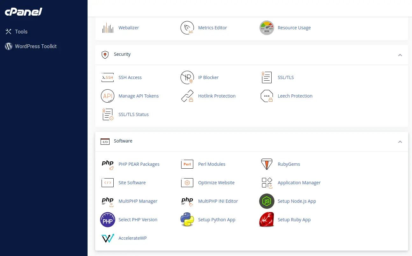The width and height of the screenshot is (412, 256).
Task: Open the Resource Usage gauge icon
Action: [x=267, y=28]
